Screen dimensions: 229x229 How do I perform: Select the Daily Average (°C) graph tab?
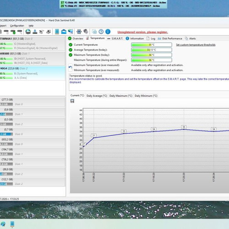pos(97,96)
